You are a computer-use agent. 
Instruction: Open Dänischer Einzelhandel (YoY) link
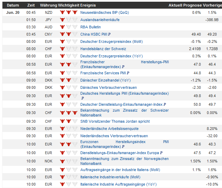105,80
